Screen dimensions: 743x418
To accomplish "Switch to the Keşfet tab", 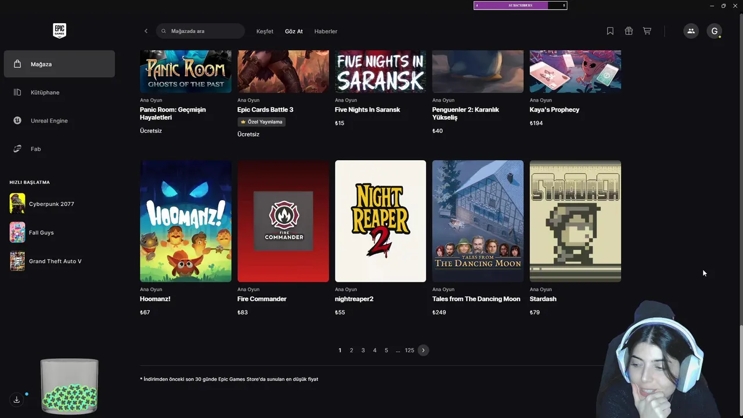I will [265, 31].
